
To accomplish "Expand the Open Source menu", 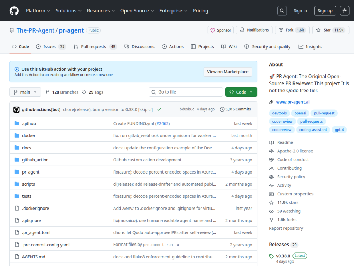I will 137,11.
